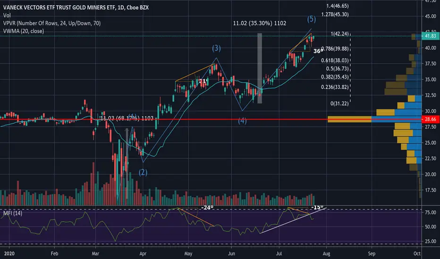Click the 25.00 price axis label
The image size is (440, 259).
pos(431,143)
